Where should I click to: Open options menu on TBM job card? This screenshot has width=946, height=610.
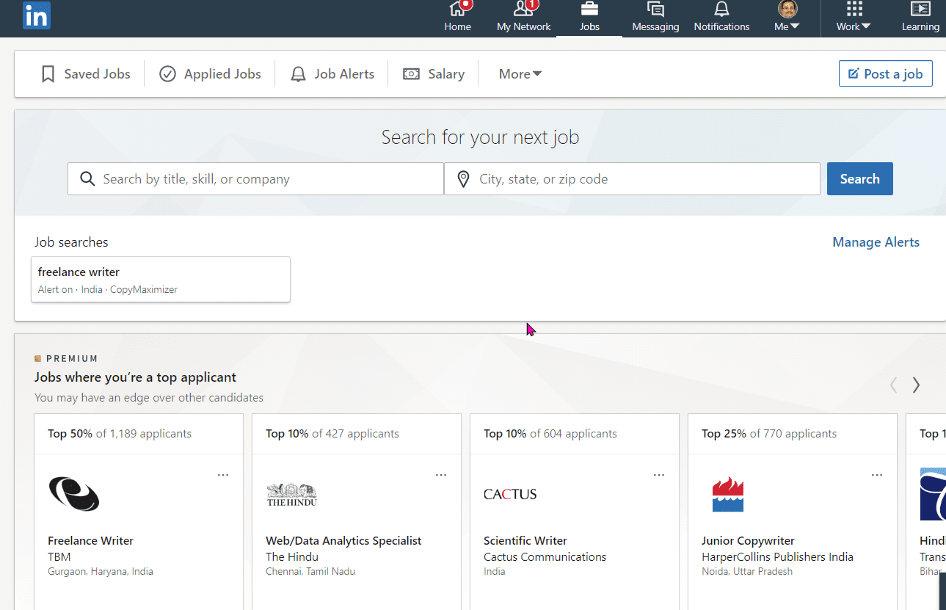pyautogui.click(x=223, y=475)
